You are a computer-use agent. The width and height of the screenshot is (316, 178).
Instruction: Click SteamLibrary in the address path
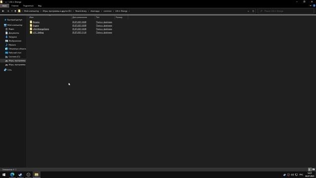click(x=81, y=11)
